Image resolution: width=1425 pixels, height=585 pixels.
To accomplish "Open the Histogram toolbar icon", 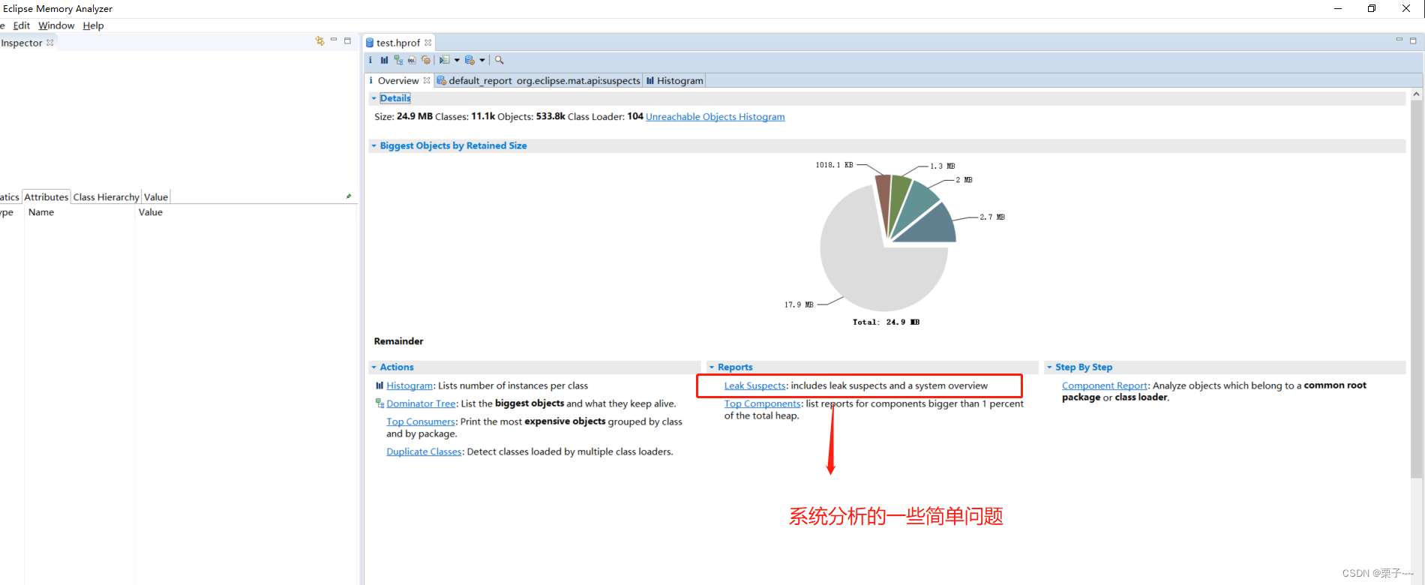I will [385, 60].
